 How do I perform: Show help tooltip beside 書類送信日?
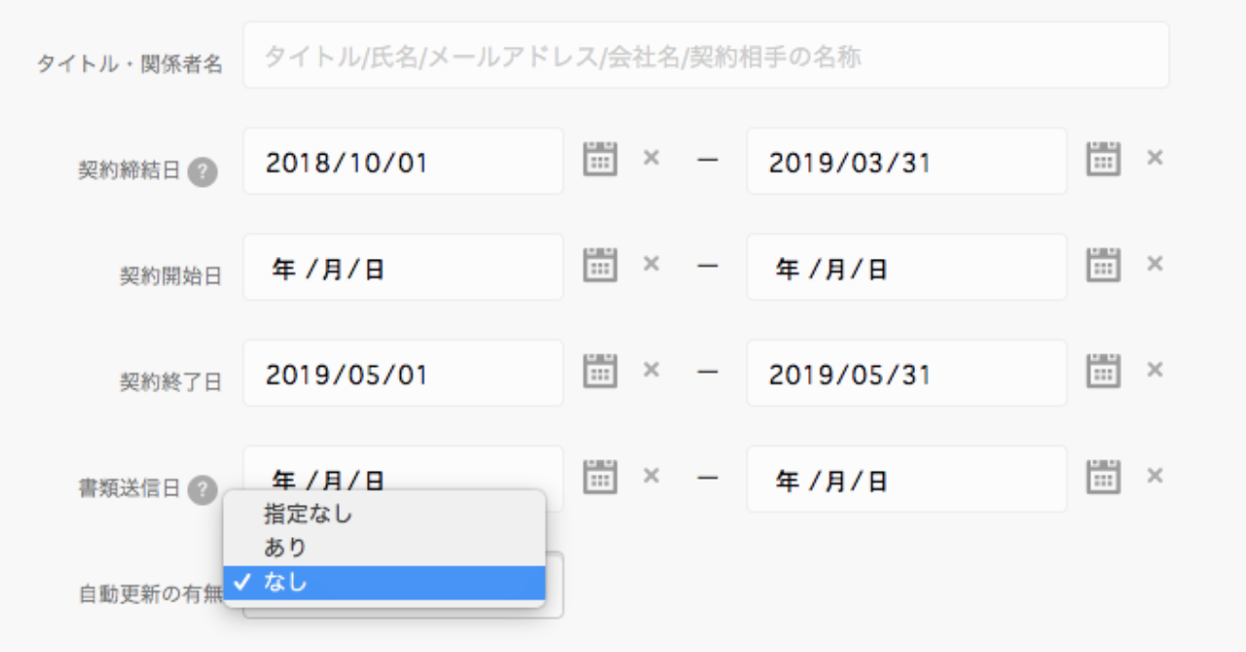coord(202,489)
